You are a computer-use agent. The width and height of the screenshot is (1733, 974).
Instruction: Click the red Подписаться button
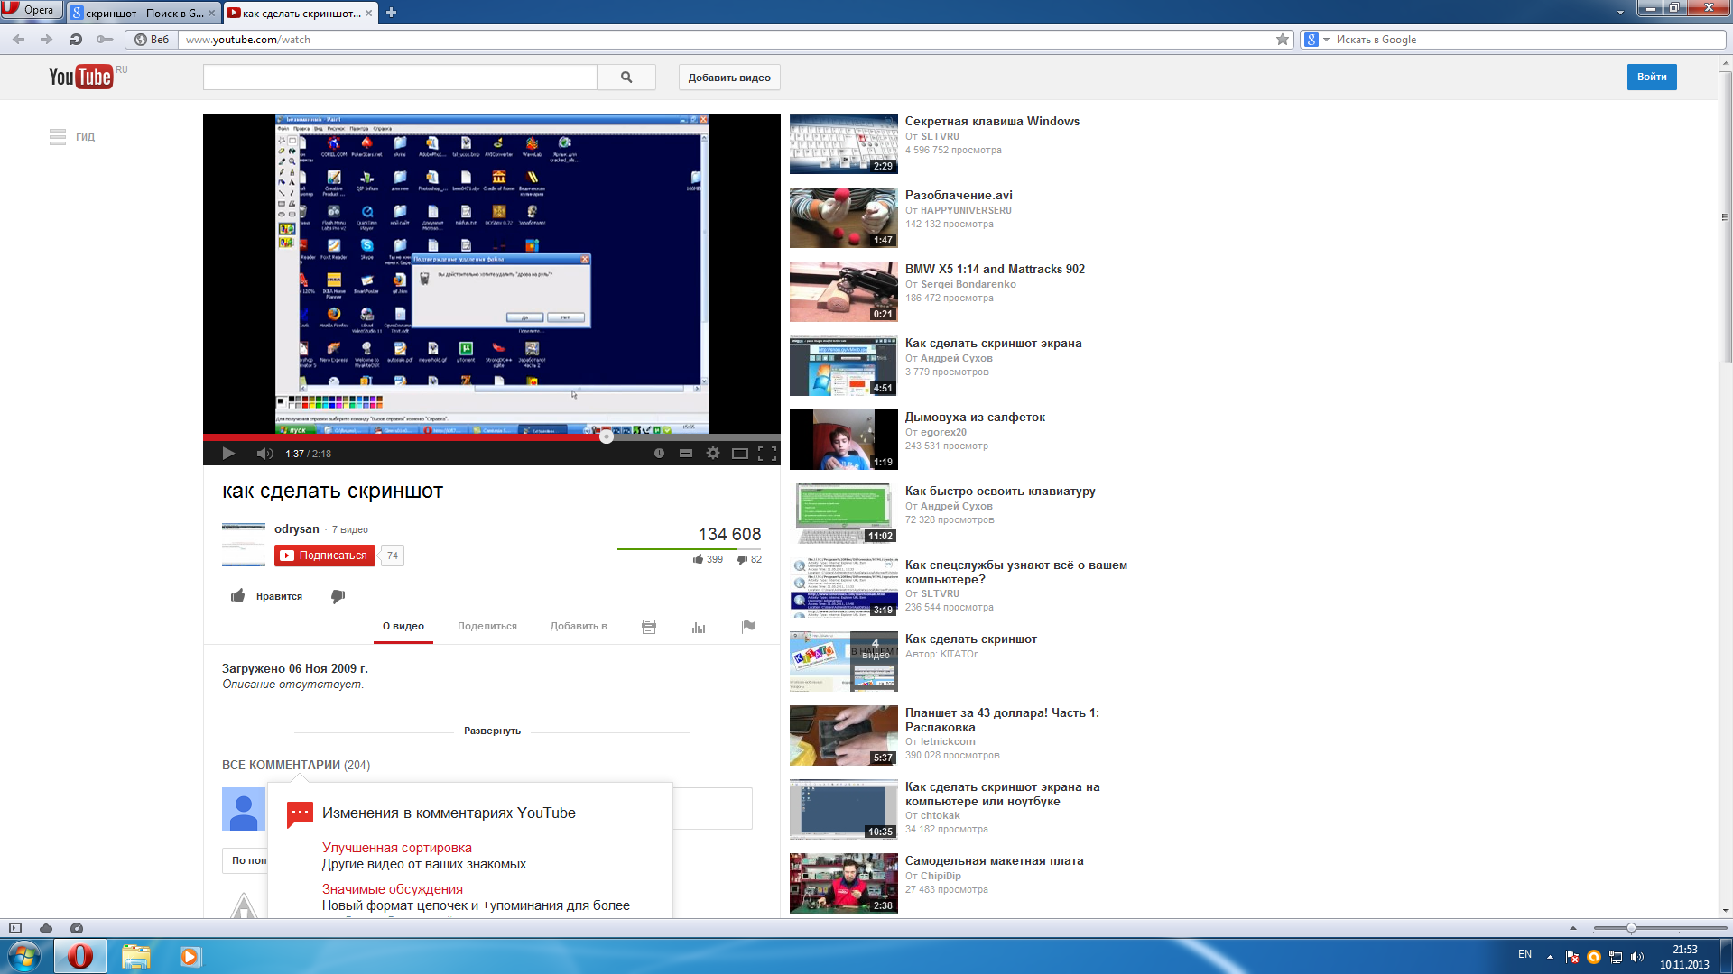pos(325,556)
